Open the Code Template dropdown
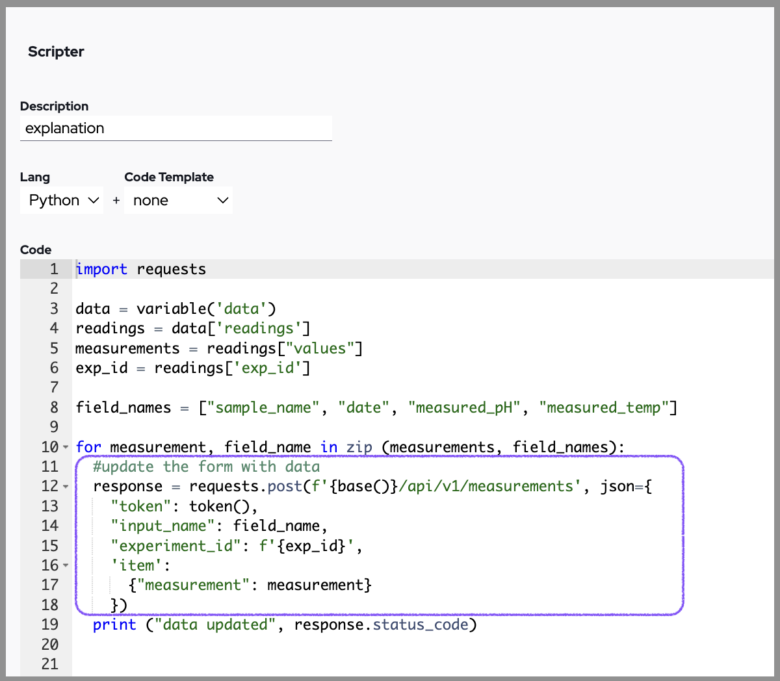Screen dimensions: 780x681 click(x=179, y=200)
